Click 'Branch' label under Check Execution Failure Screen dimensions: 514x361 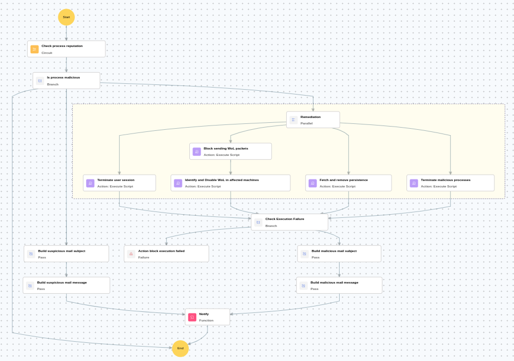tap(271, 226)
